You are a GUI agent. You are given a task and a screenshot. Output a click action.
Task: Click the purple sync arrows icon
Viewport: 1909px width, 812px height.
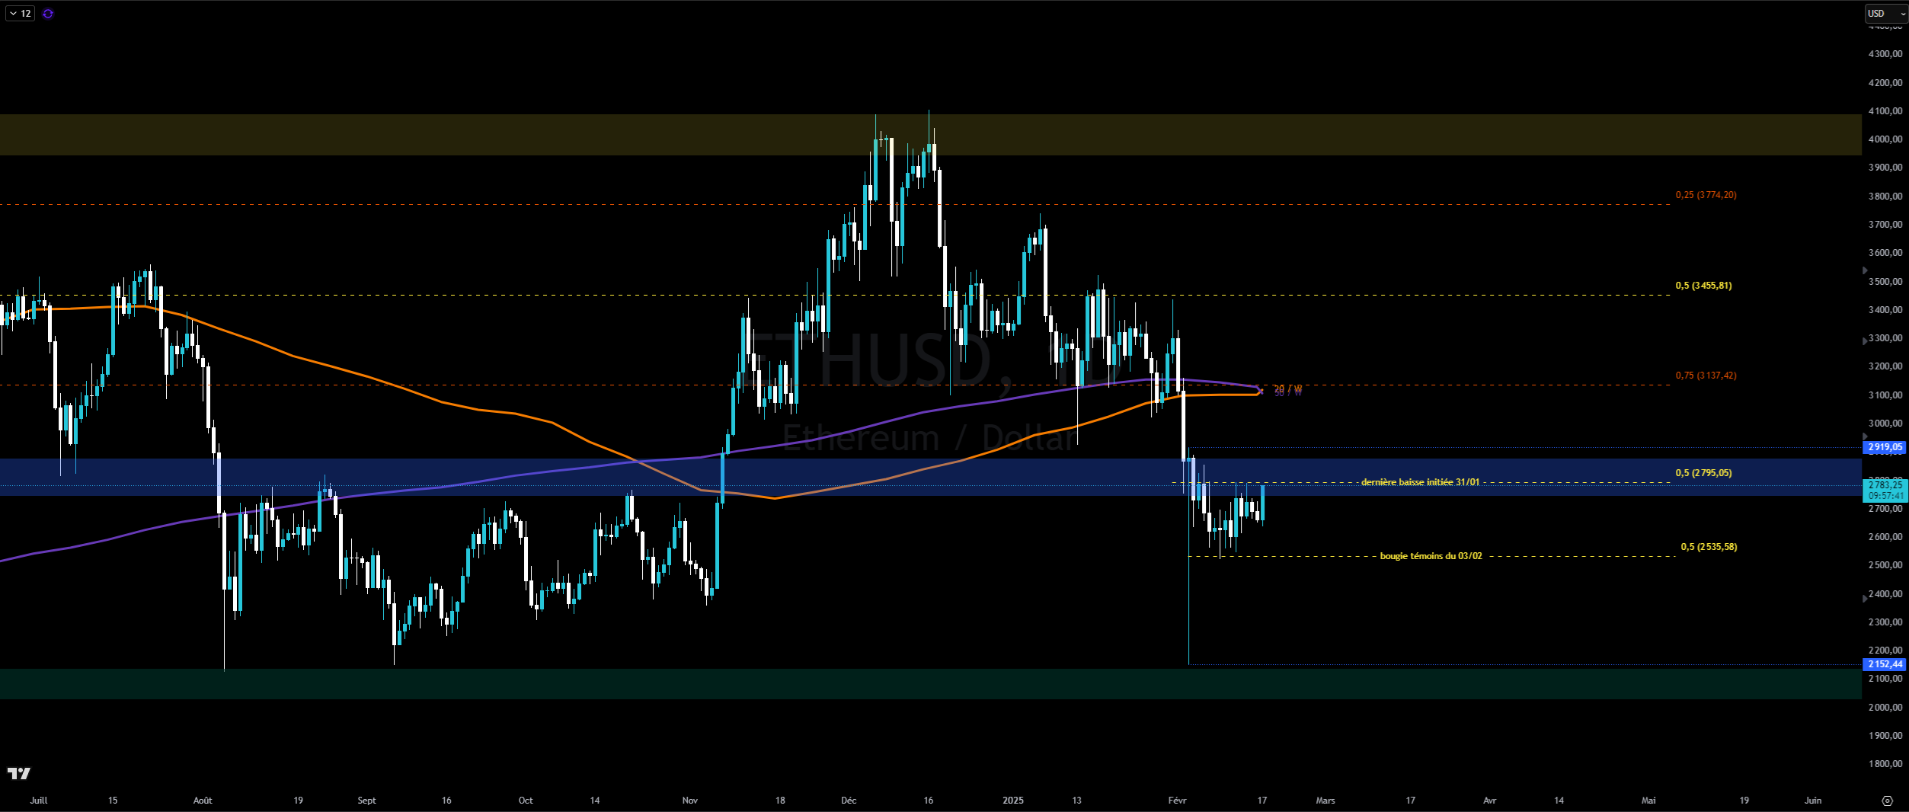point(48,14)
